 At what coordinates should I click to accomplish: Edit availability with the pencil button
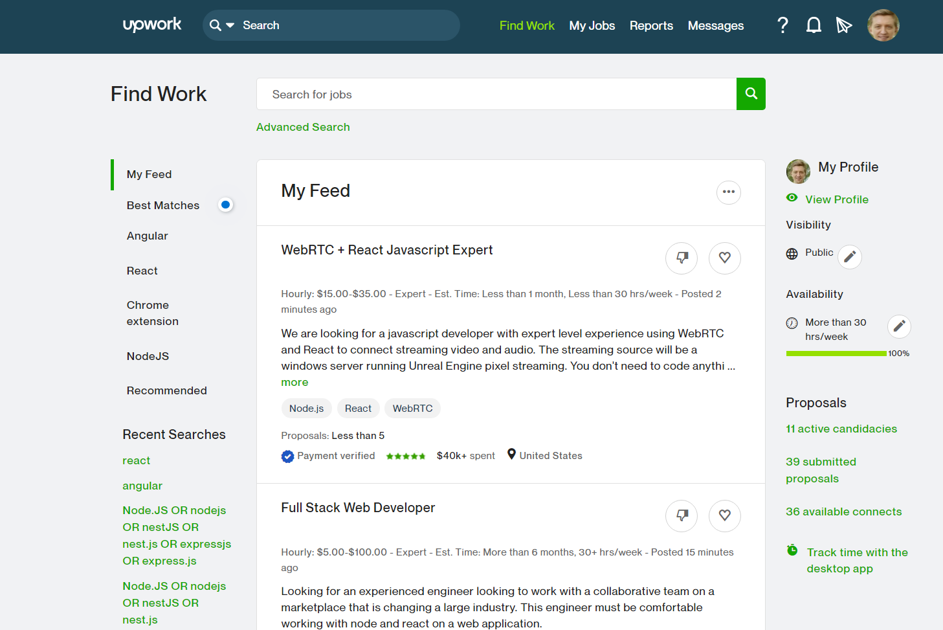coord(899,326)
